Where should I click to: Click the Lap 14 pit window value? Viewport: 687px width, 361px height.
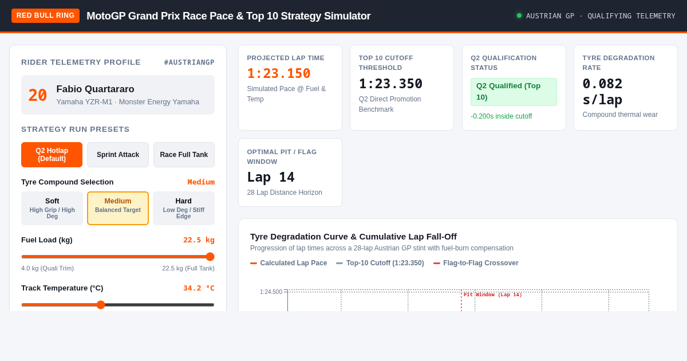pyautogui.click(x=271, y=177)
